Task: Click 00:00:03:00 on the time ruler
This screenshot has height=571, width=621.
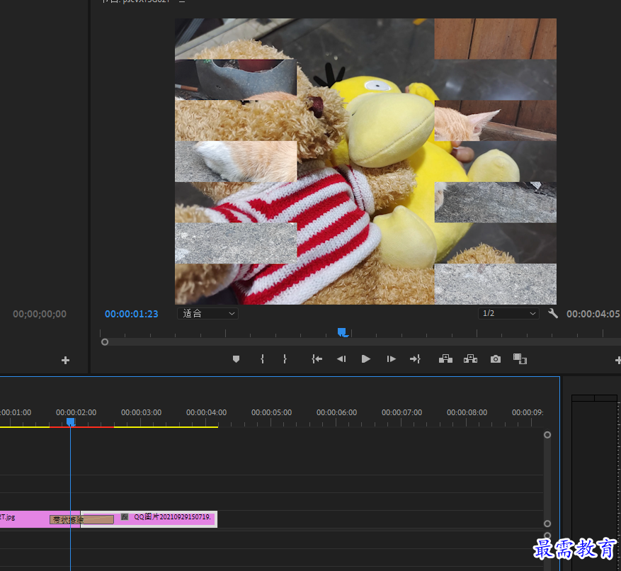Action: pos(142,412)
